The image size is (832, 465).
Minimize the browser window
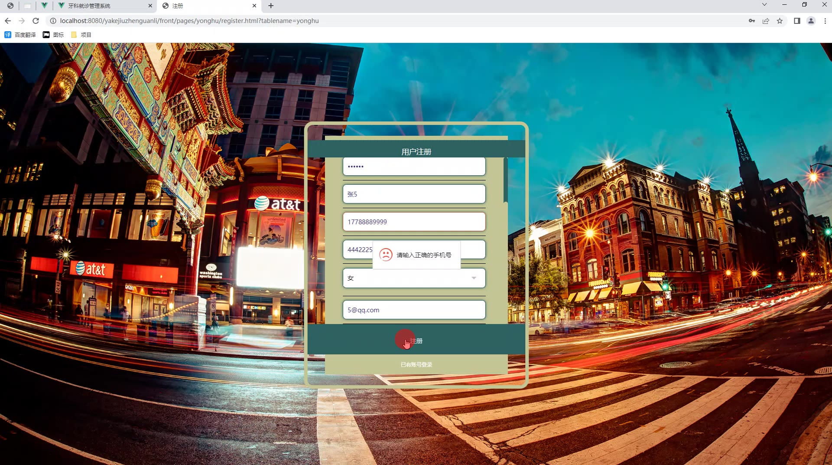click(x=784, y=4)
